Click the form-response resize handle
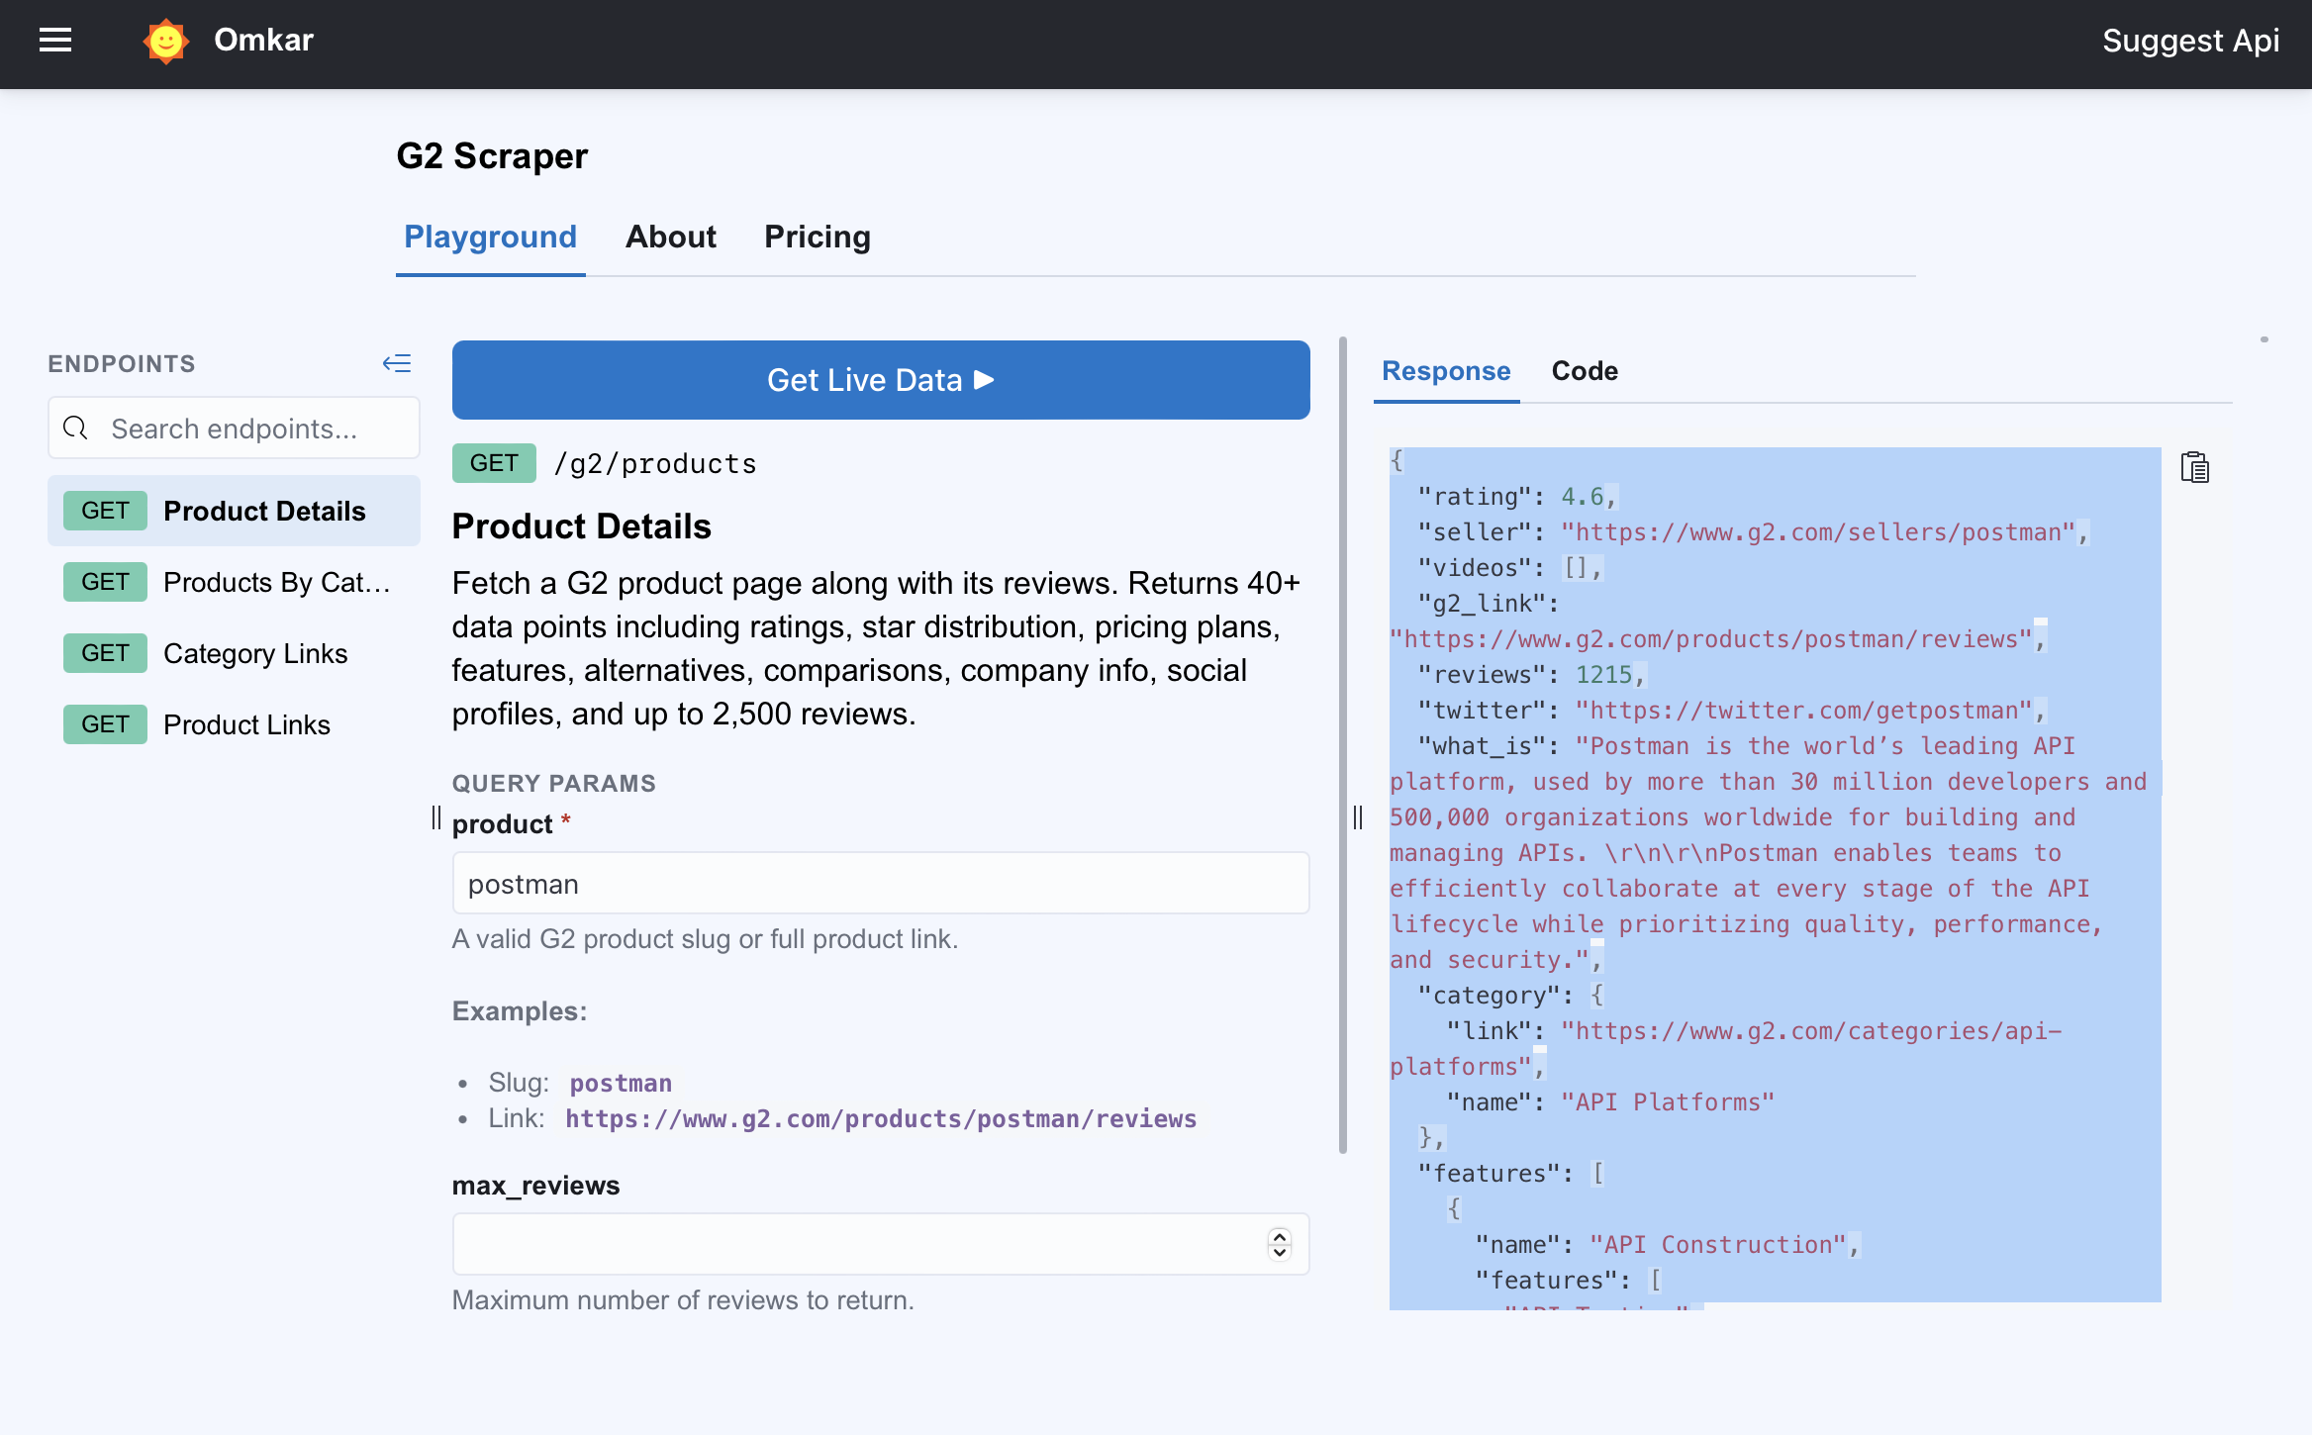 (1358, 817)
